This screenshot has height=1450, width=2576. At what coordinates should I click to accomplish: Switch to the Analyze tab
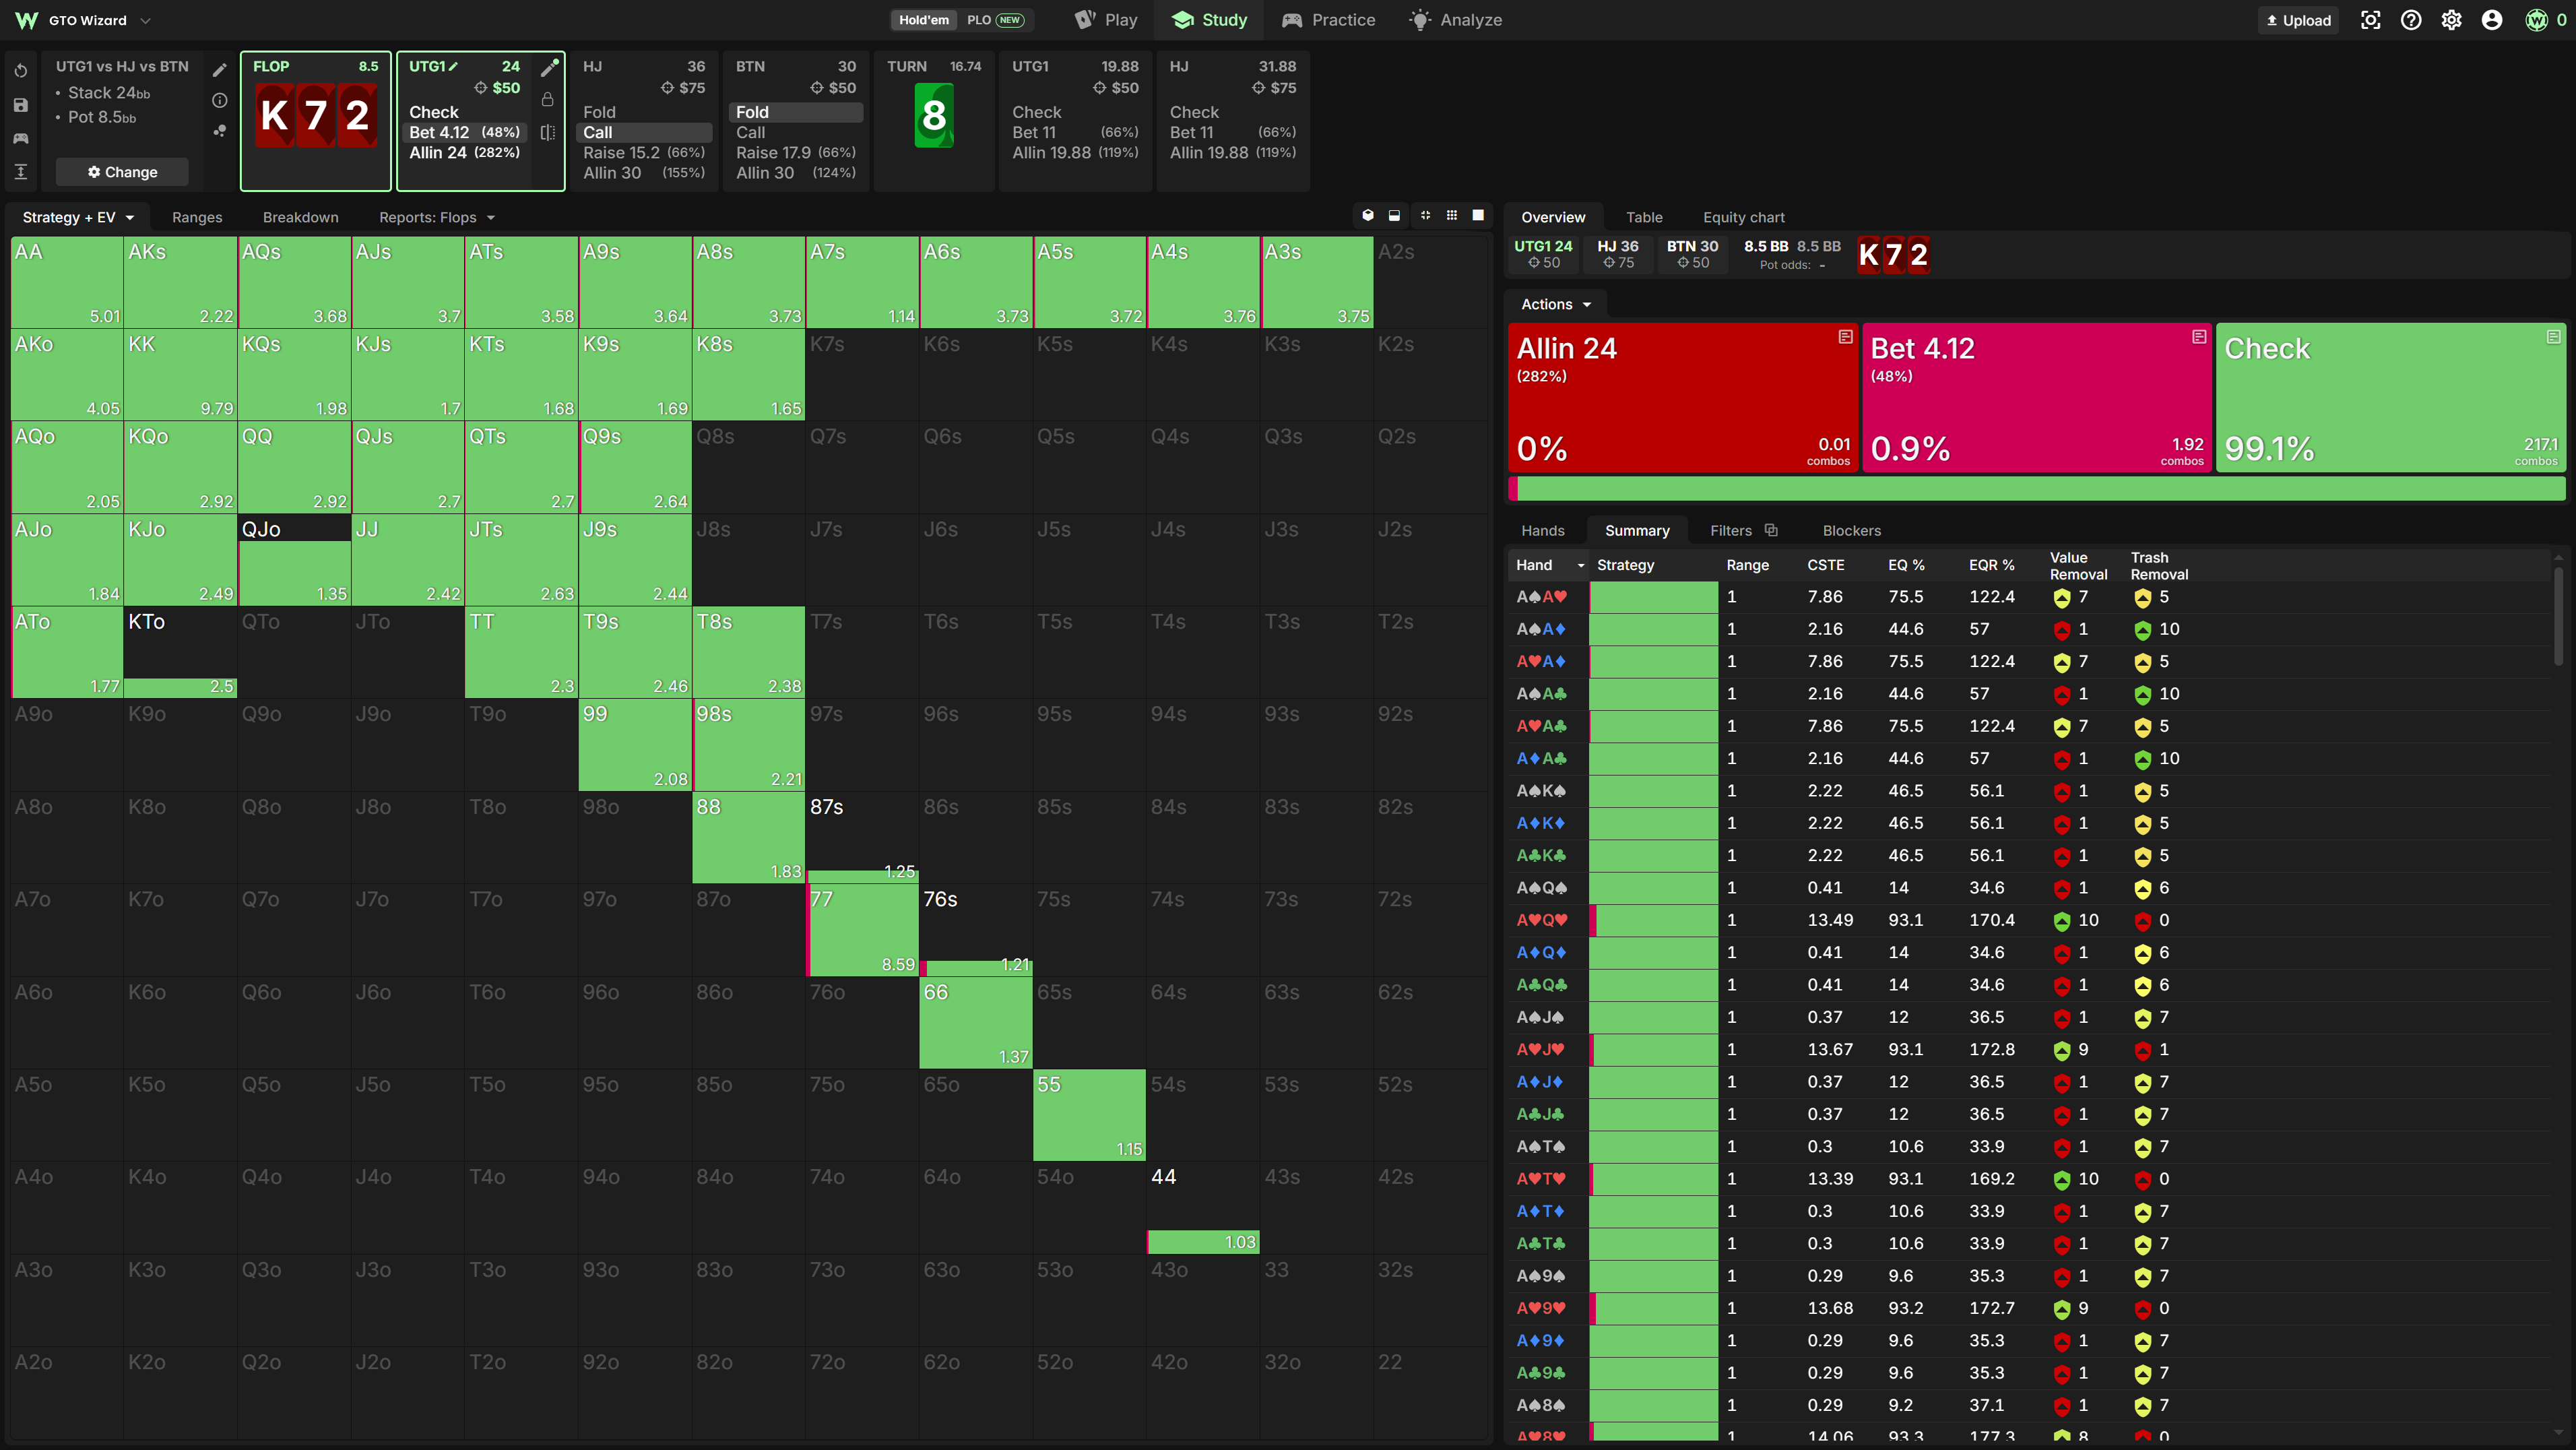(x=1455, y=20)
